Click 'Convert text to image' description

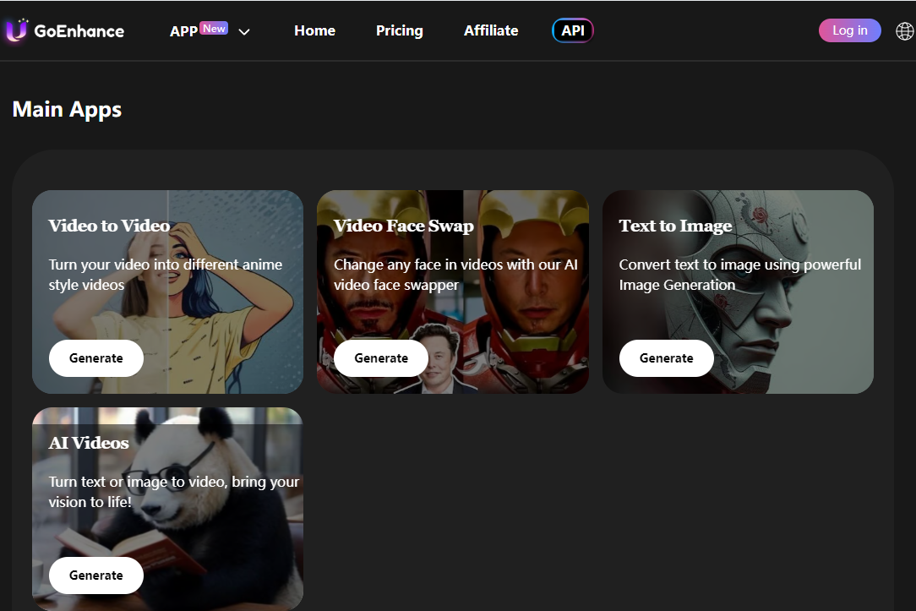tap(740, 275)
